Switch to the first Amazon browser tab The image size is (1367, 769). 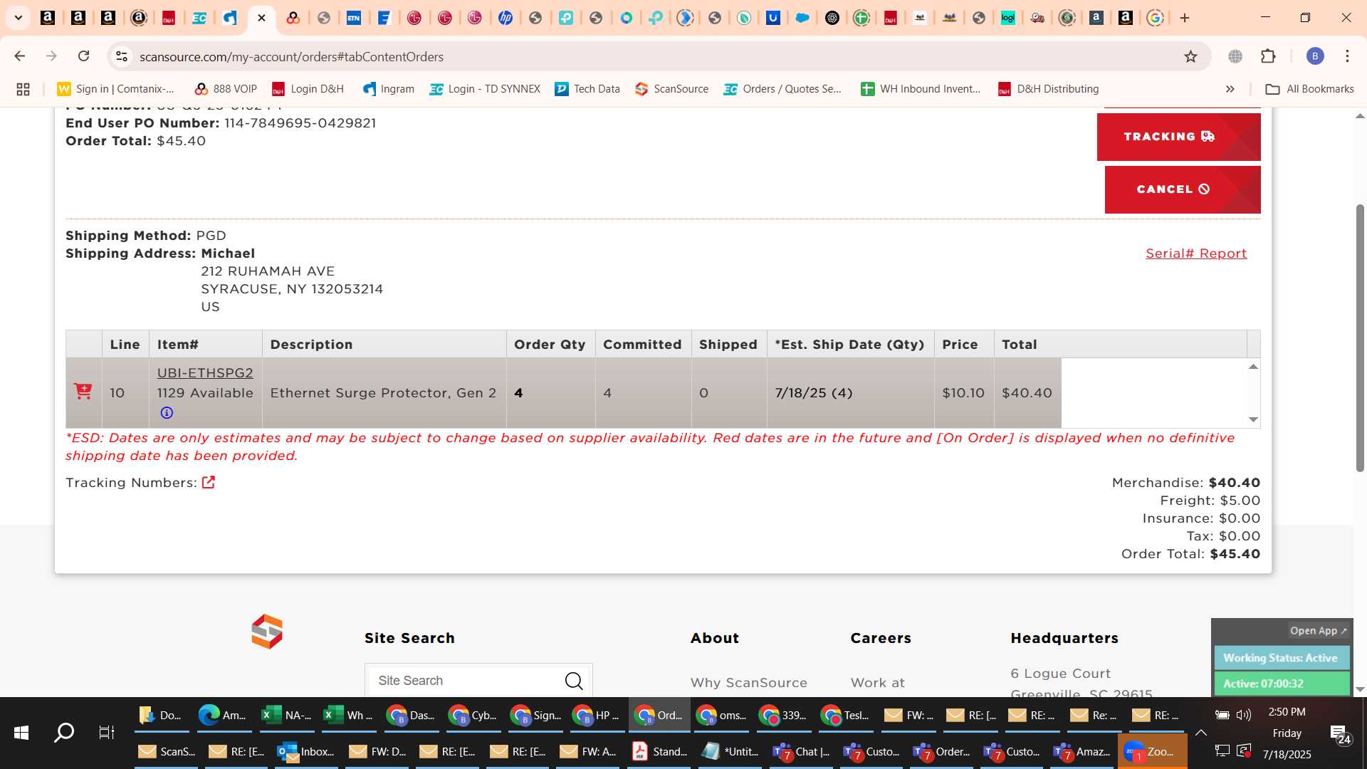48,18
